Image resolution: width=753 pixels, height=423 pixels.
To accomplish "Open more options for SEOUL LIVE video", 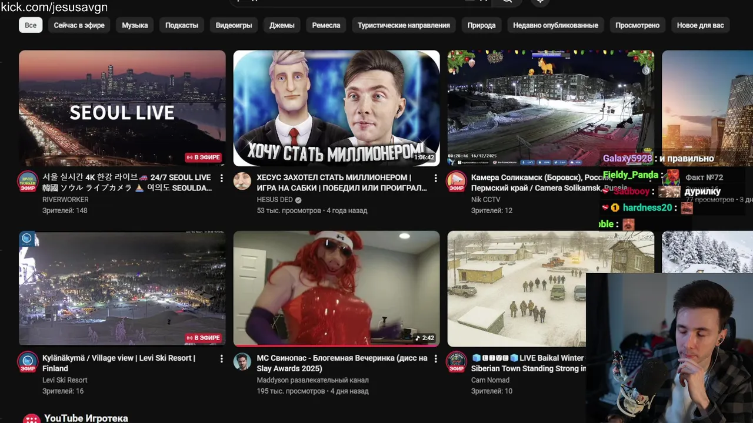I will click(222, 178).
